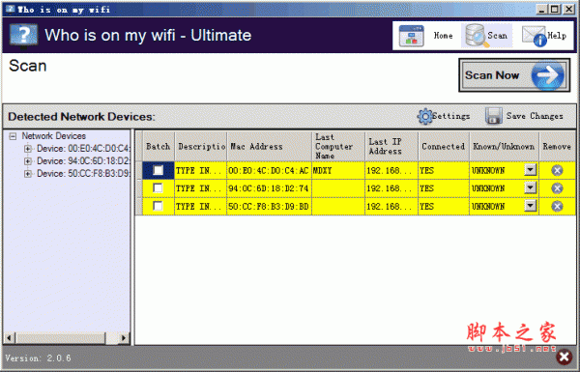Select tree item Device: 00:E0:4C:D0:C4

tap(83, 149)
